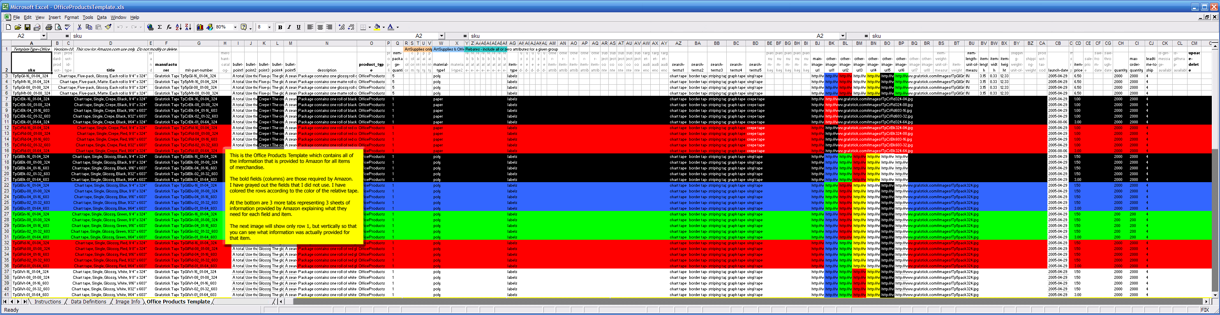1220x315 pixels.
Task: Click the Cut scissors icon
Action: (x=79, y=28)
